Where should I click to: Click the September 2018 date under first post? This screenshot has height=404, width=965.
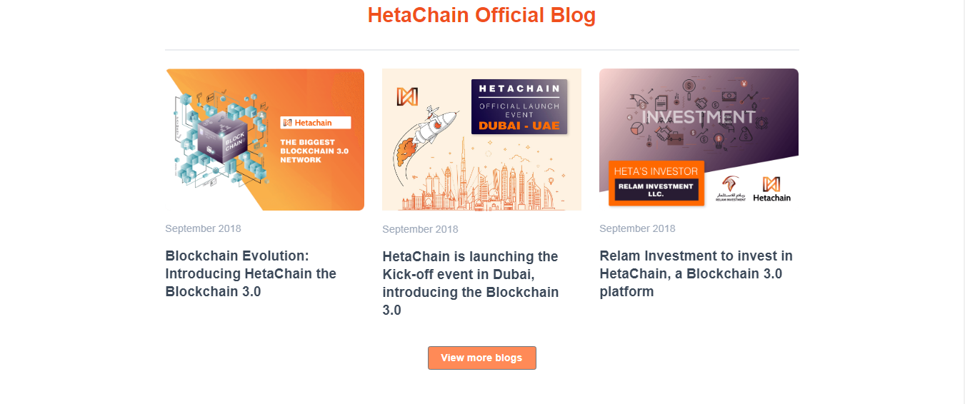click(203, 228)
